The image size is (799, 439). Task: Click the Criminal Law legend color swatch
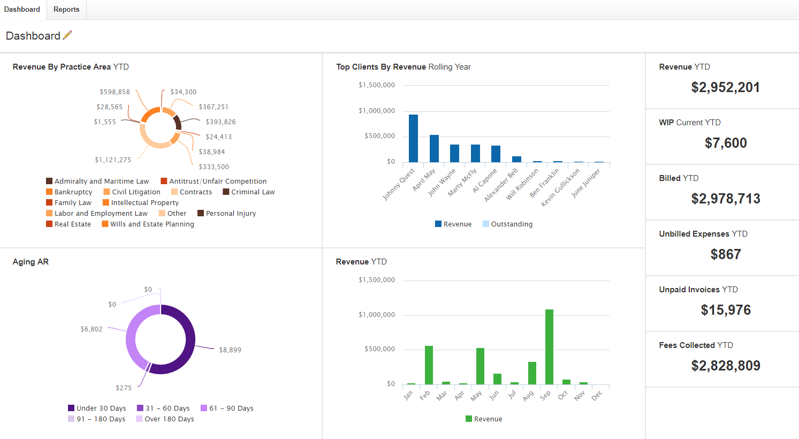tap(226, 192)
